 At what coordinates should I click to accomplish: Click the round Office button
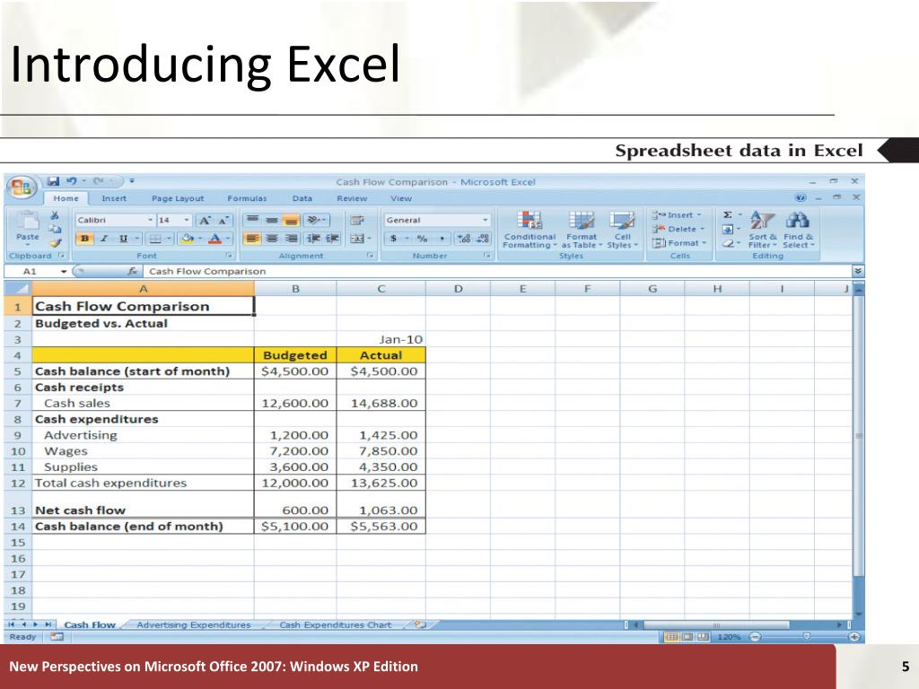pos(22,188)
